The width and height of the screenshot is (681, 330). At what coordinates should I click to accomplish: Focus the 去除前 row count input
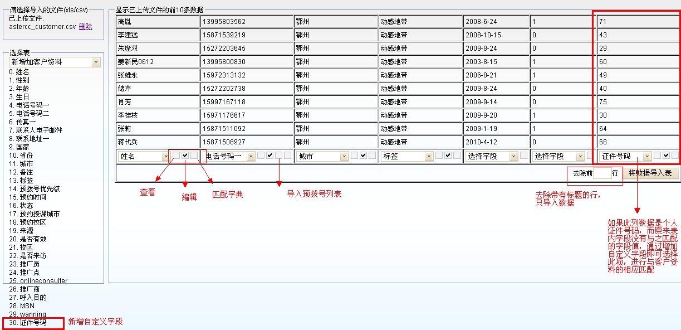[602, 173]
